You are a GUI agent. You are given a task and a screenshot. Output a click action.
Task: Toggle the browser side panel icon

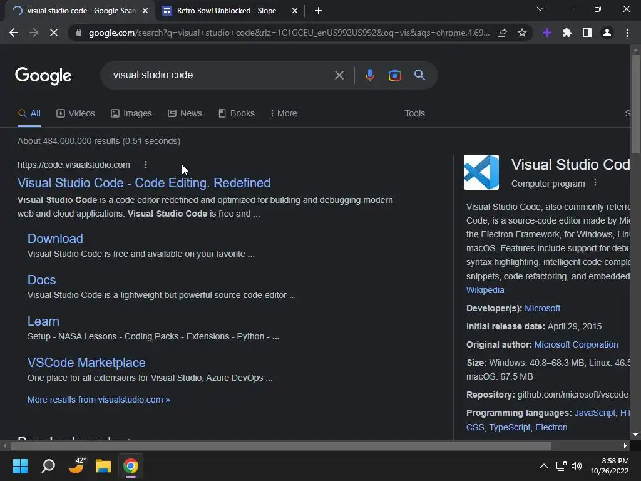587,33
